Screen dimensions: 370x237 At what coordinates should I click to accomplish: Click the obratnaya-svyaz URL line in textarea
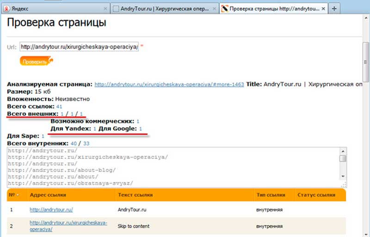[x=70, y=183]
